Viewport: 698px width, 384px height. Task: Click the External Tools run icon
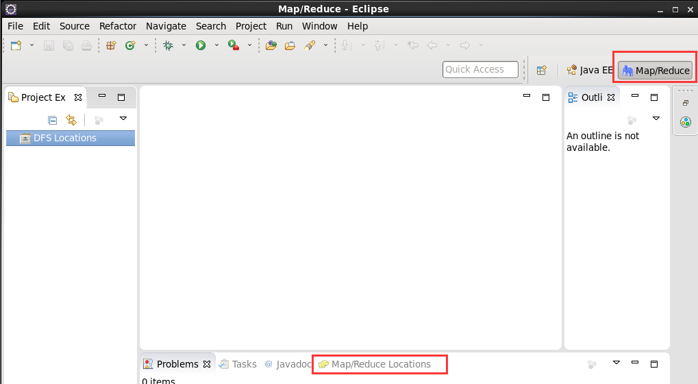(x=234, y=45)
